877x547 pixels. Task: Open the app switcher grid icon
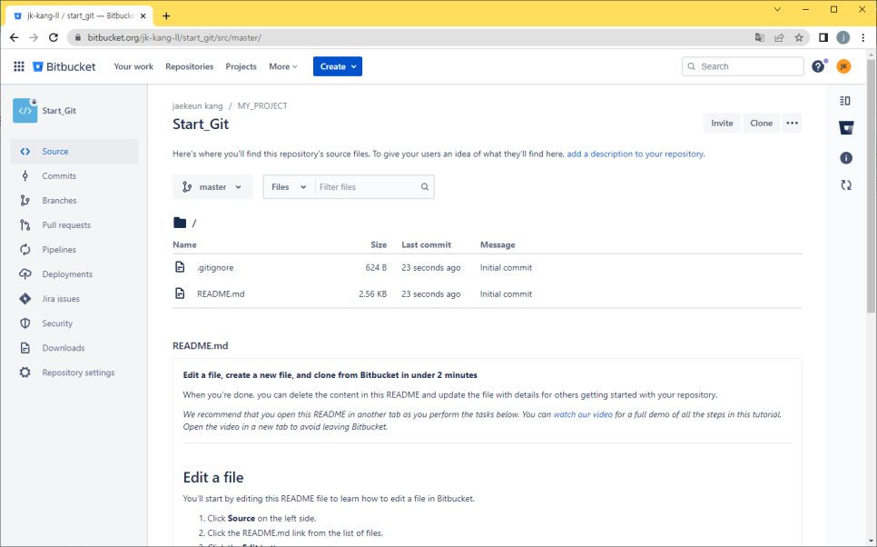19,66
